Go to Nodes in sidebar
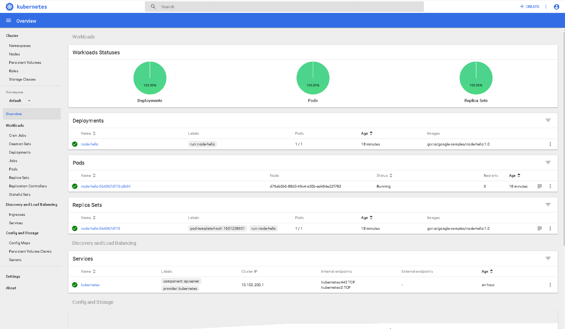Viewport: 565px width, 329px height. click(14, 54)
